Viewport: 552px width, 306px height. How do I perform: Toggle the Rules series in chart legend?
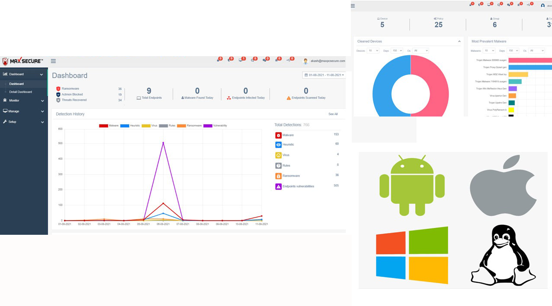[167, 126]
